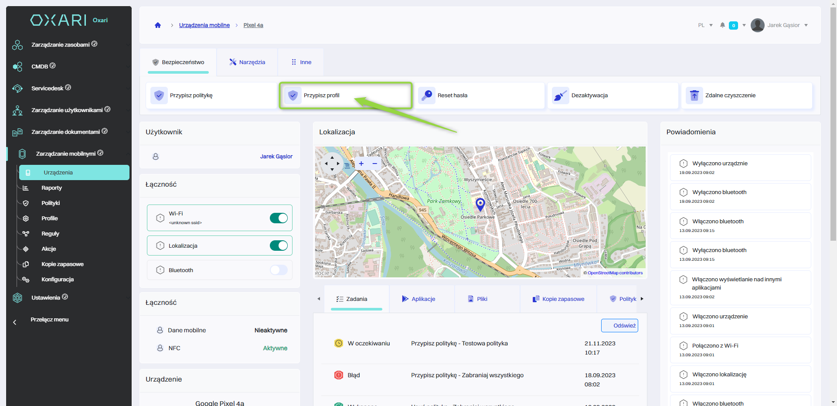This screenshot has height=406, width=837.
Task: Open the Urządzenia mobilne breadcrumb link
Action: coord(204,25)
